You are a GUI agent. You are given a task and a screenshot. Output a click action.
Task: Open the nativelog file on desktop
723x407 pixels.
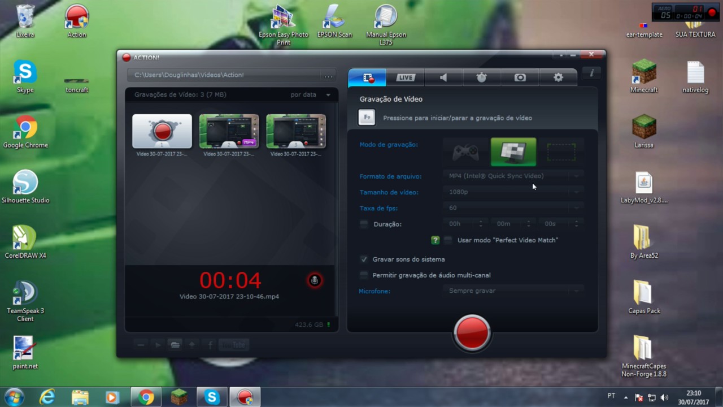[x=695, y=76]
